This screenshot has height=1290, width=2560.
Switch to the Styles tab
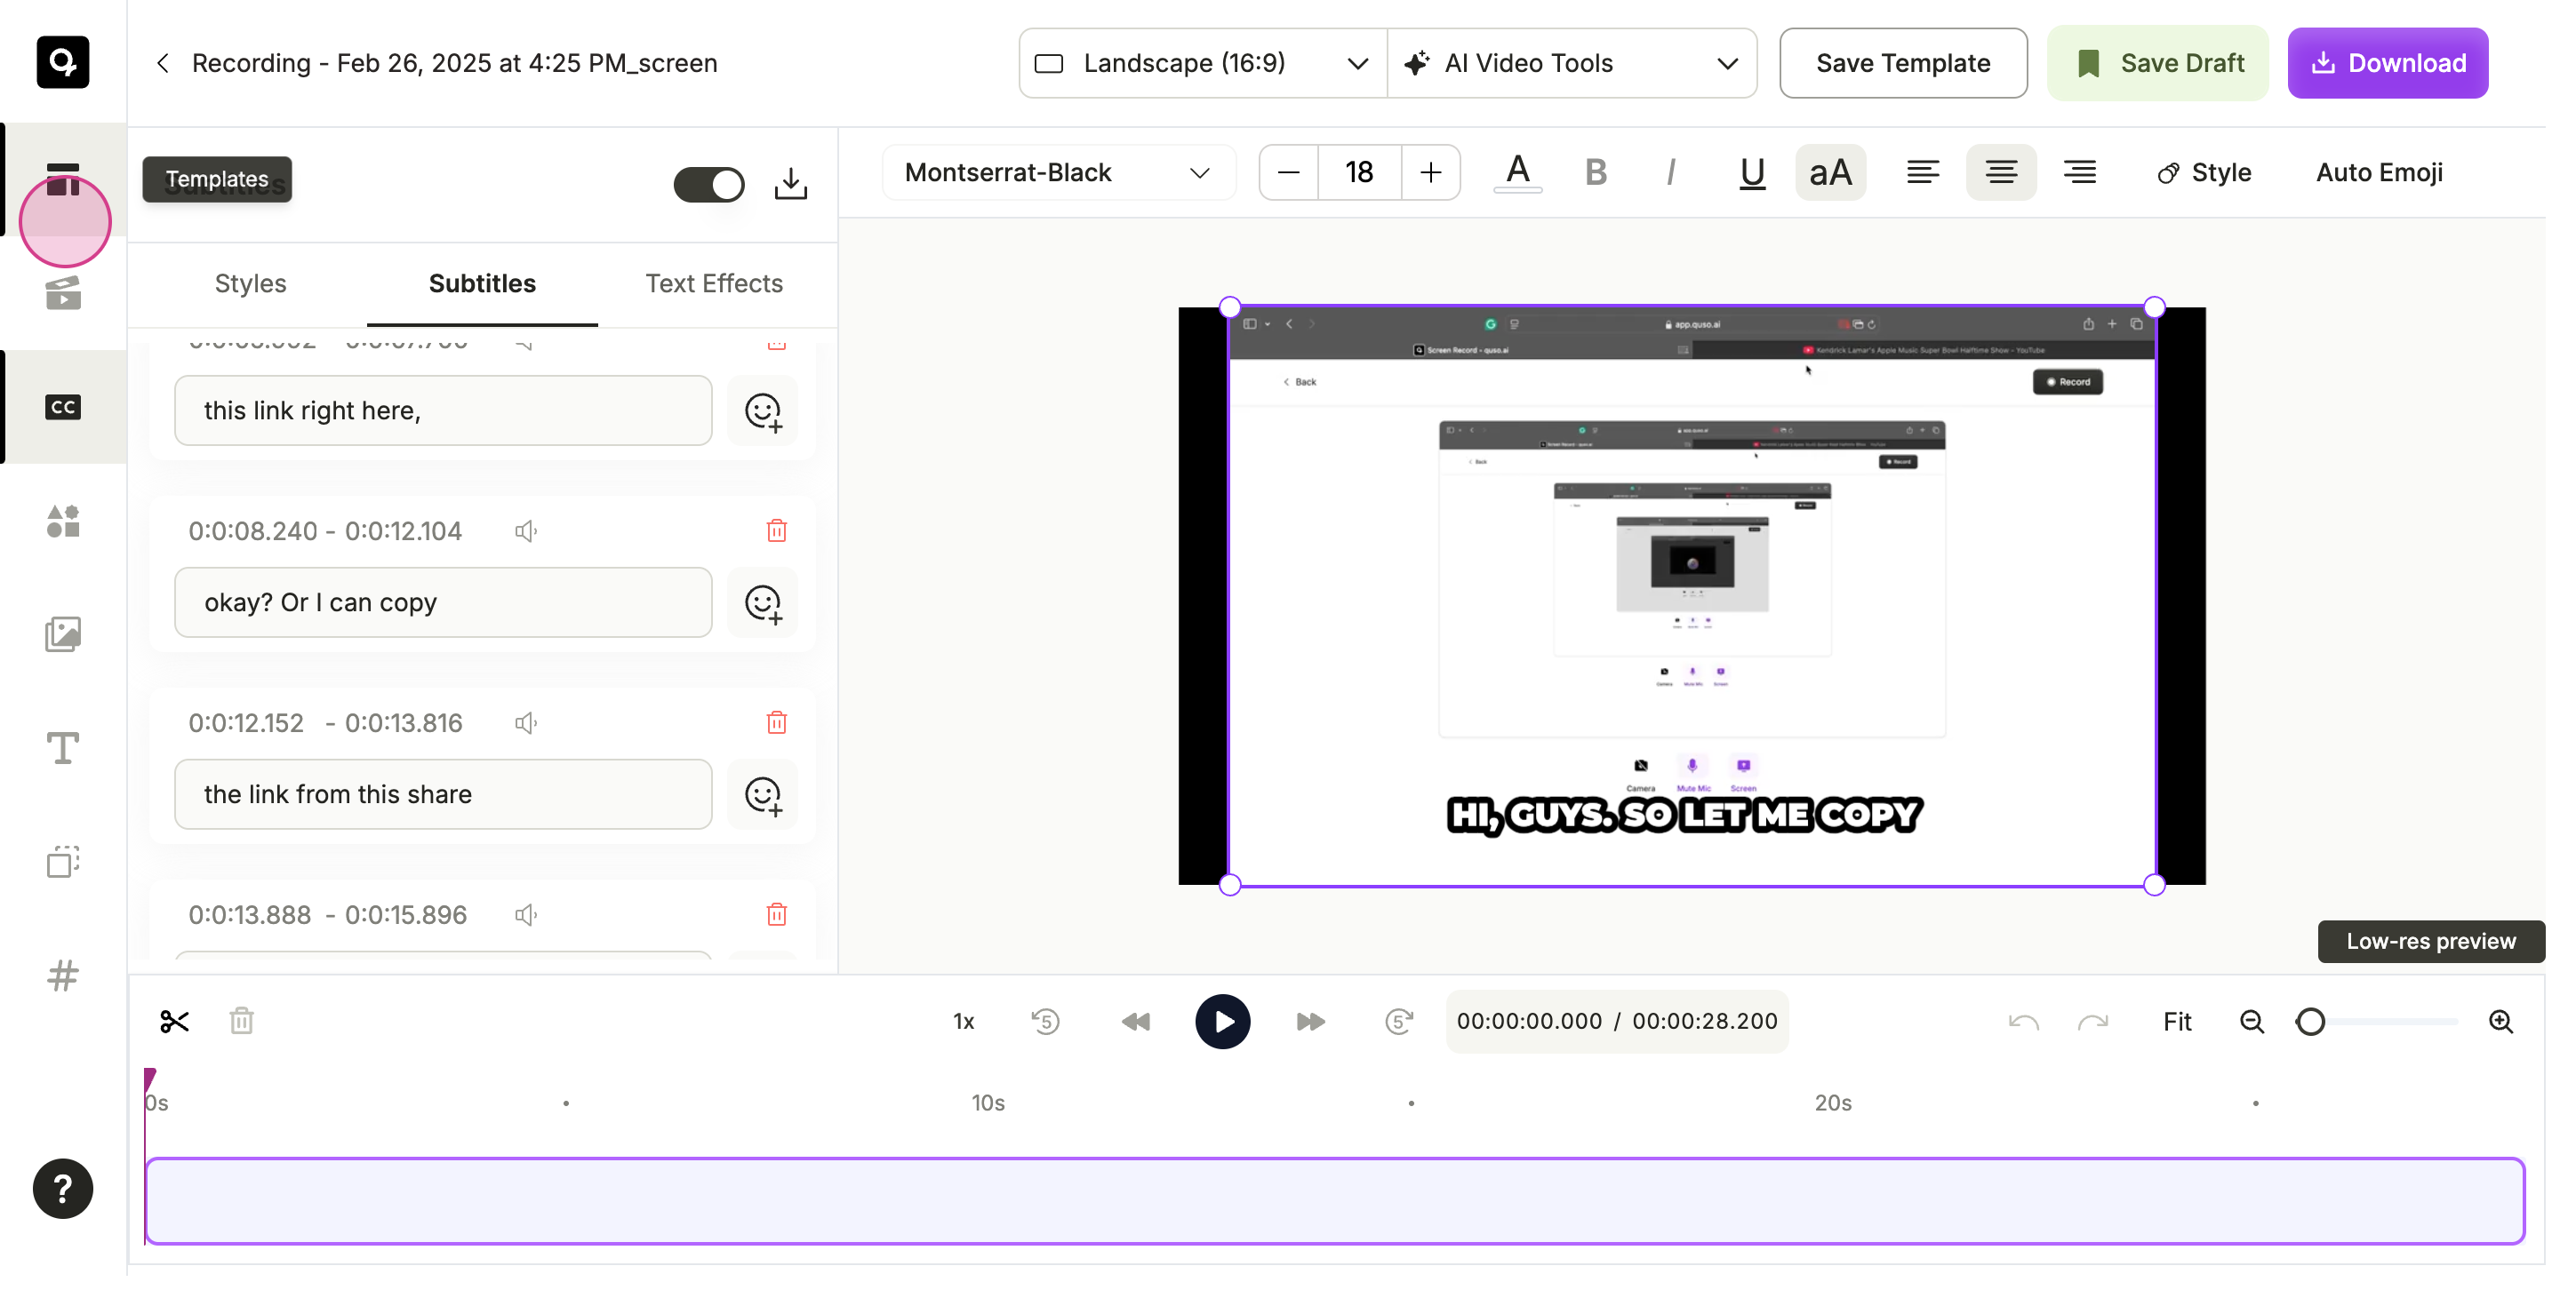click(251, 284)
